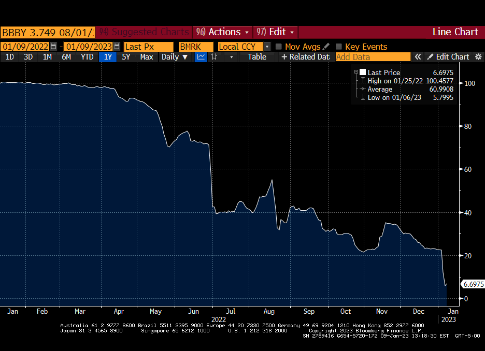Click the High on 01/25/22 legend row
The height and width of the screenshot is (351, 485).
coord(407,81)
